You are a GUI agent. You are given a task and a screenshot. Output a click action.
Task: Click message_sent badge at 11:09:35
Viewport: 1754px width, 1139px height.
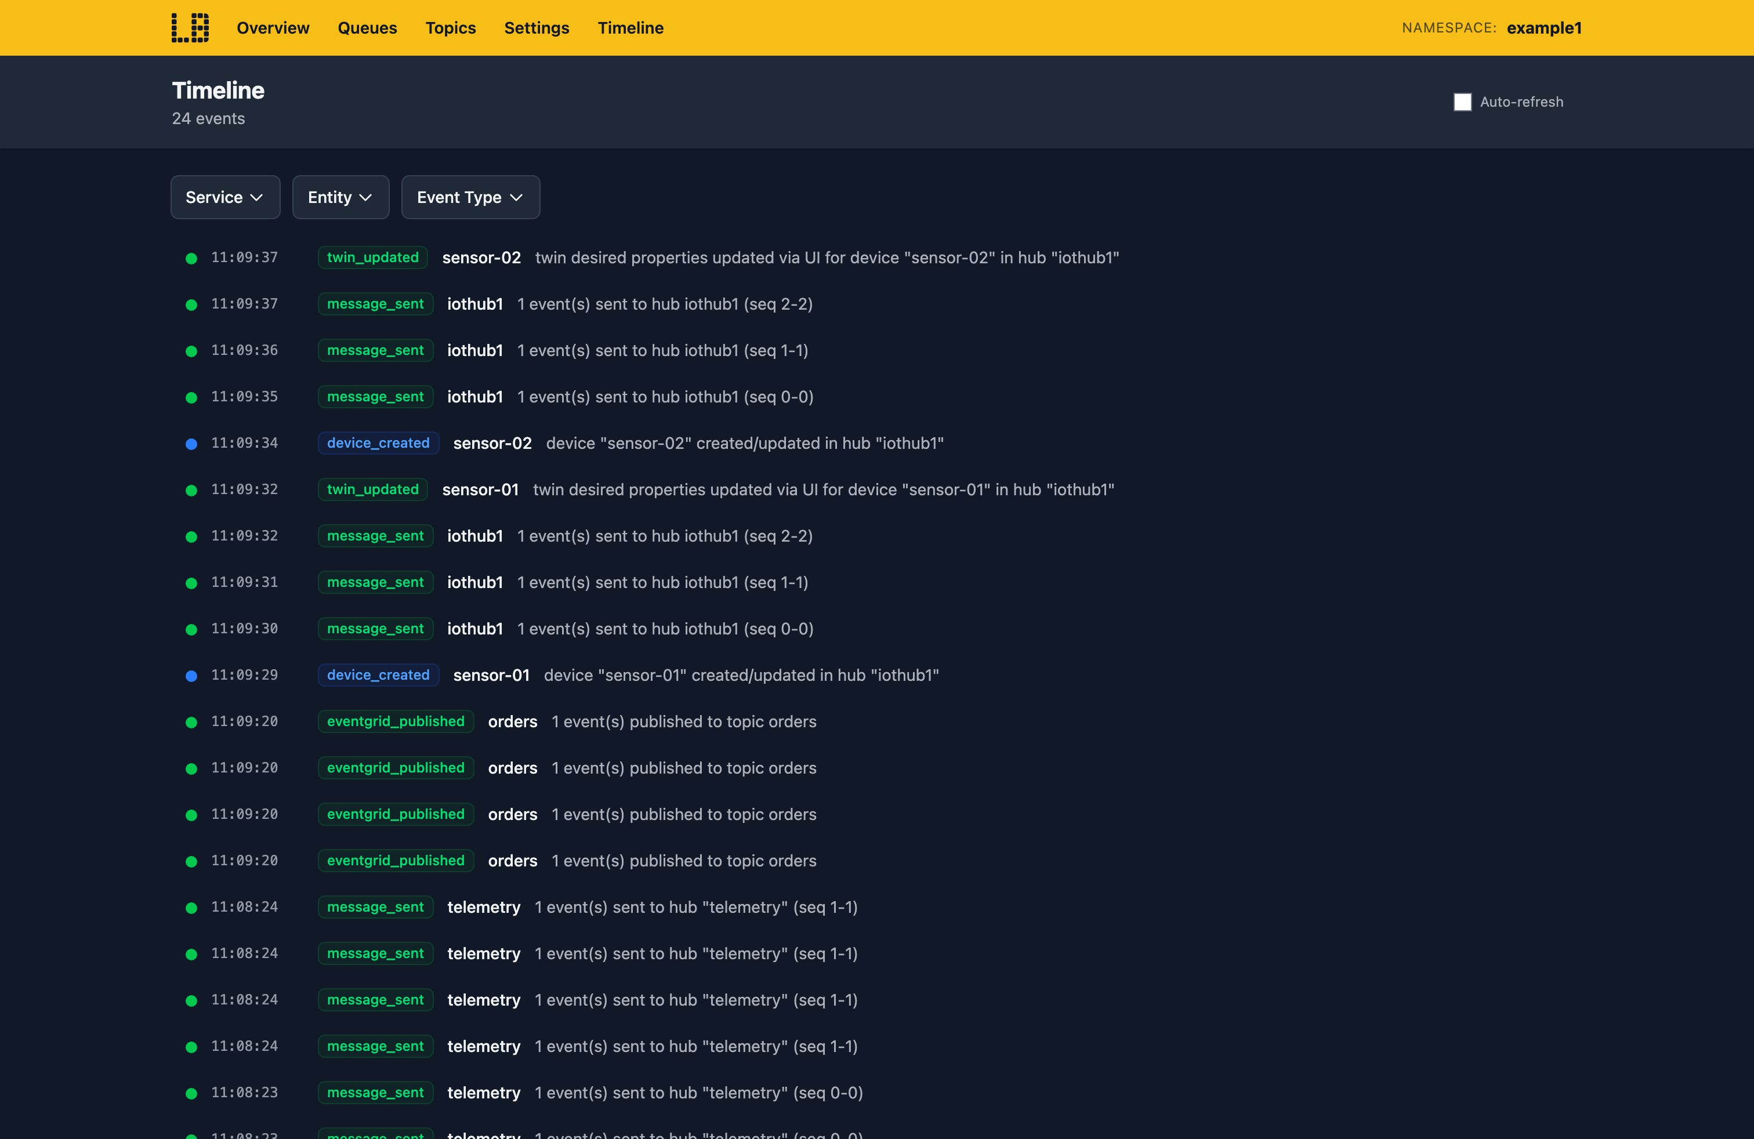375,396
